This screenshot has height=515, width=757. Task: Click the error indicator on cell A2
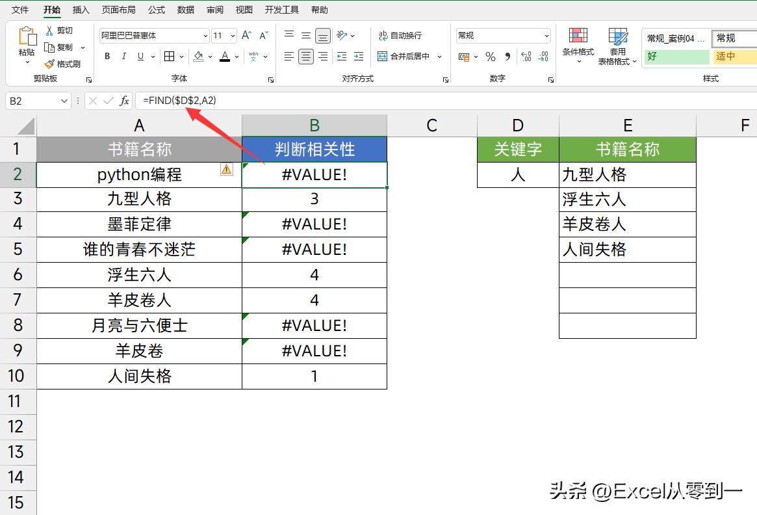click(226, 169)
